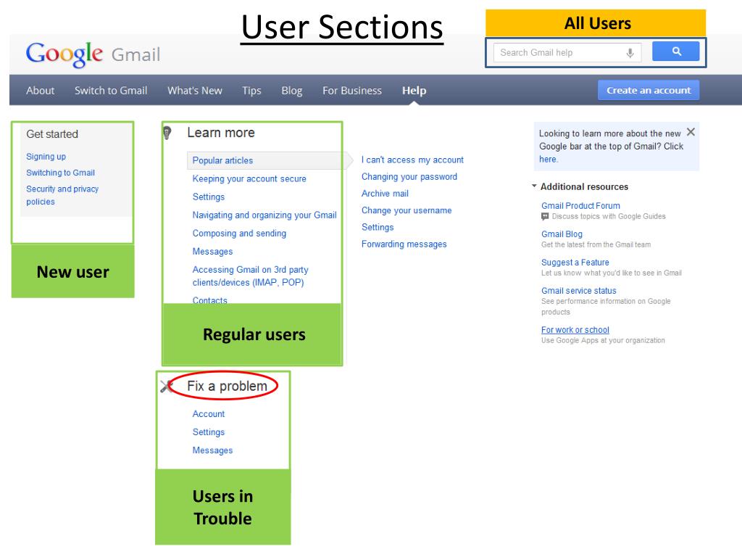742x557 pixels.
Task: Open the Switching to Gmail link
Action: (61, 173)
